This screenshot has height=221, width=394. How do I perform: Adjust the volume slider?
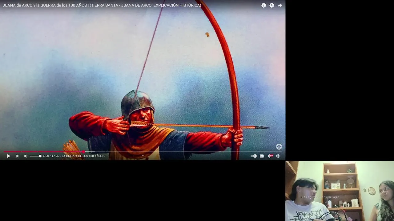[x=35, y=156]
